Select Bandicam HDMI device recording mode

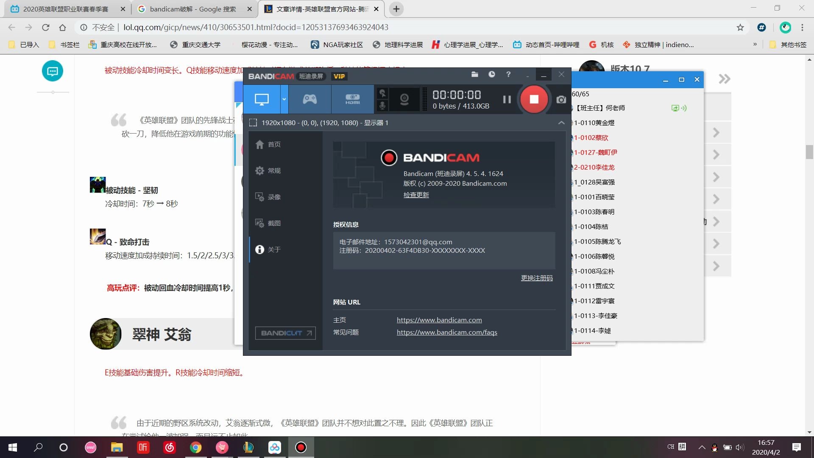pos(352,99)
